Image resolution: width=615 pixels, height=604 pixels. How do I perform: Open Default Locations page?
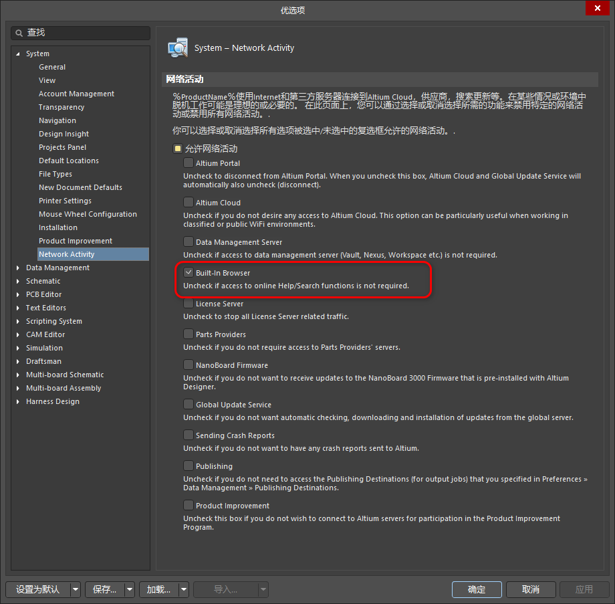(69, 161)
